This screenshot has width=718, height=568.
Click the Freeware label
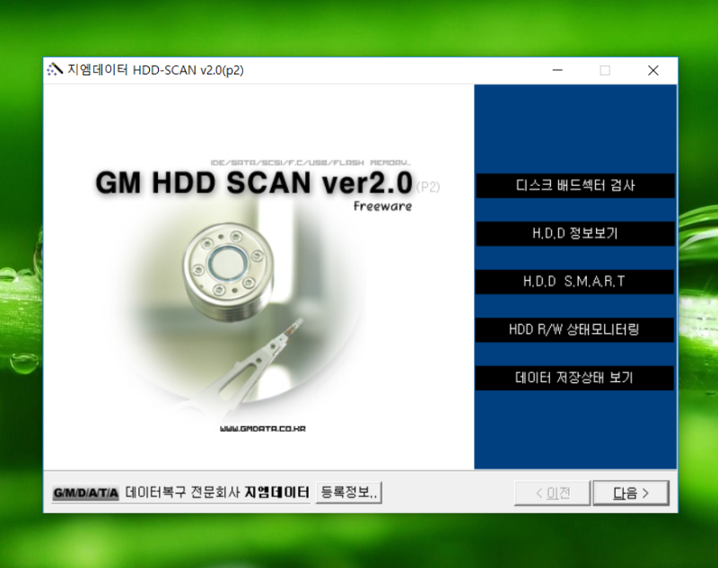pyautogui.click(x=383, y=206)
